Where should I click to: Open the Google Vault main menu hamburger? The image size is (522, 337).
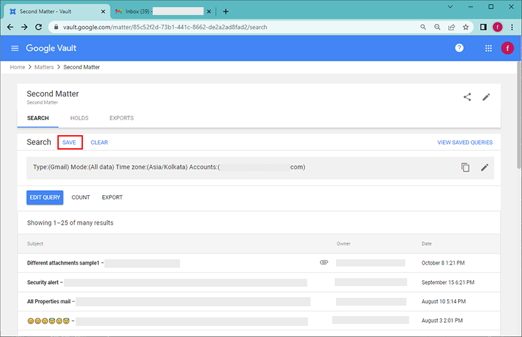(14, 48)
